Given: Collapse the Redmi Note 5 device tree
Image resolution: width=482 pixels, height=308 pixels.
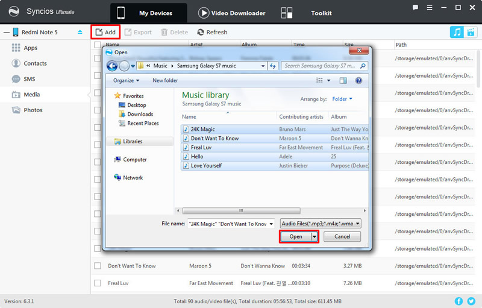Looking at the screenshot, I should (7, 33).
